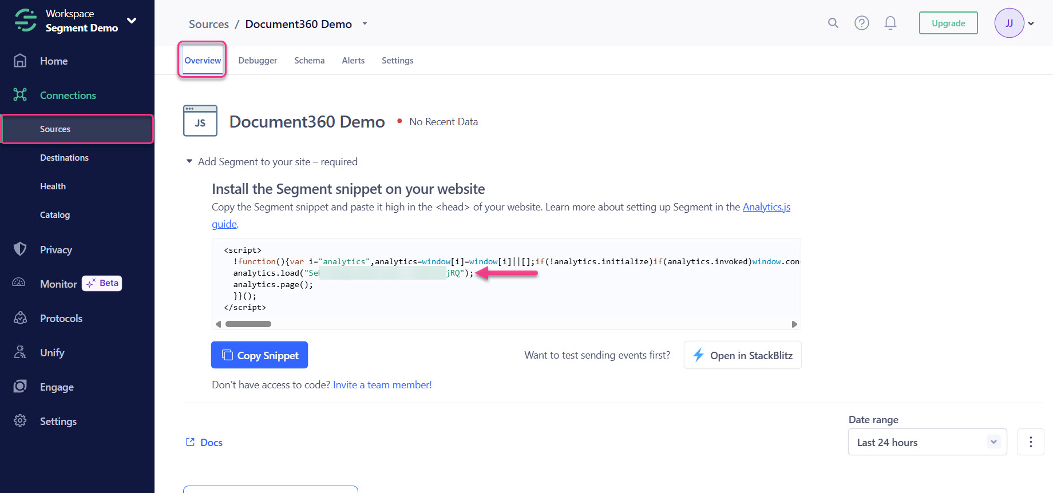1053x493 pixels.
Task: Click the snippet scrollbar left arrow
Action: coord(218,324)
